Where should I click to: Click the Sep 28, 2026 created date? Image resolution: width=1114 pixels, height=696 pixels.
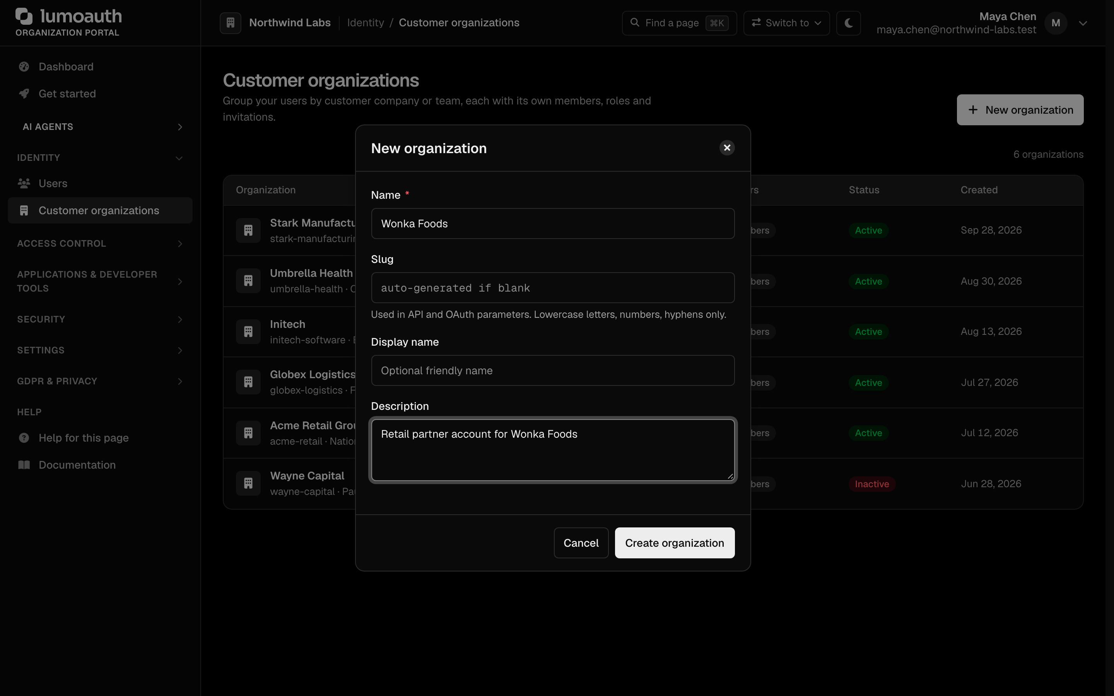991,230
